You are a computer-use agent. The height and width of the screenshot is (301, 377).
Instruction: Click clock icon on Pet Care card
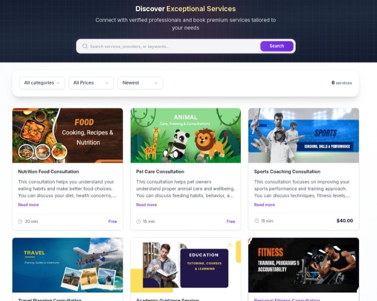point(138,222)
